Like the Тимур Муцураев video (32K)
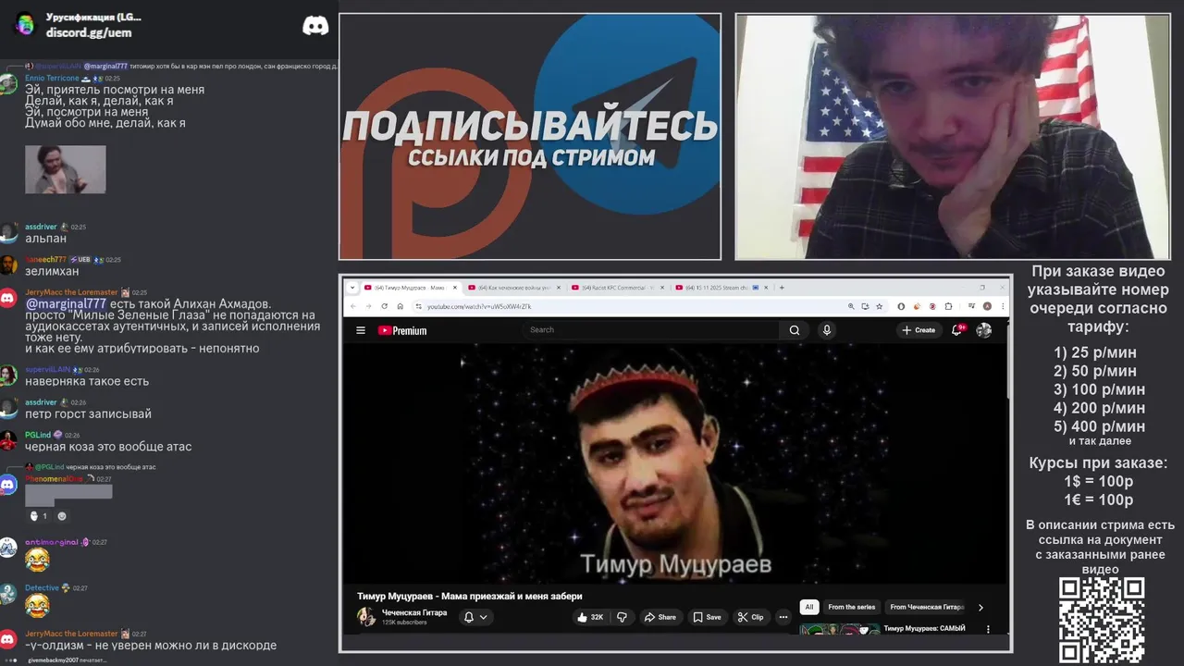This screenshot has width=1184, height=666. pyautogui.click(x=589, y=617)
